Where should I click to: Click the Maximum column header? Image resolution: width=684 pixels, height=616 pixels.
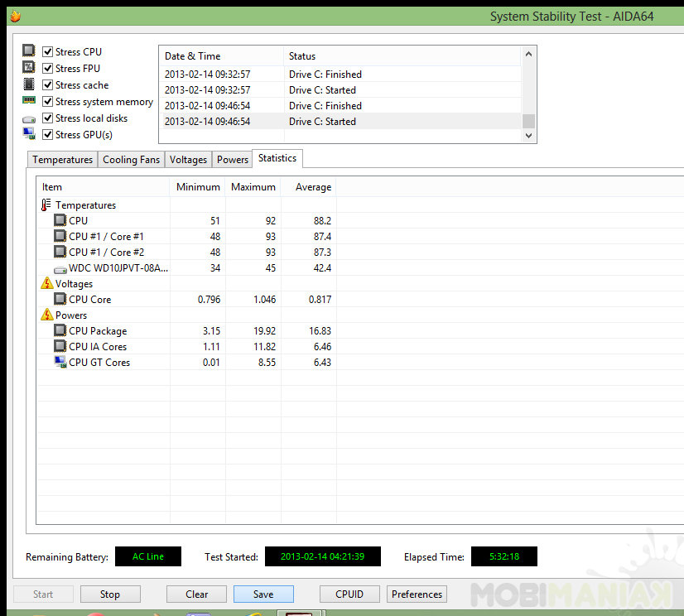point(253,187)
